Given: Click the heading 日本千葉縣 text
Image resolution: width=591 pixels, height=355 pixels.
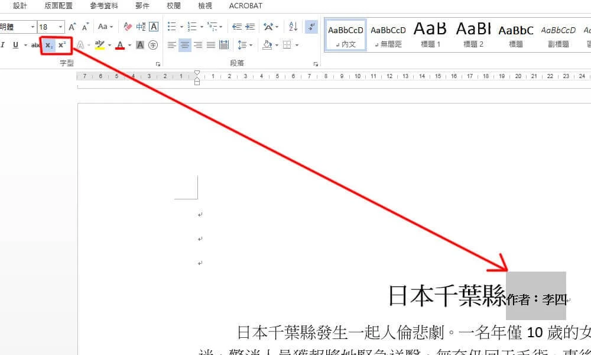Looking at the screenshot, I should click(x=447, y=295).
